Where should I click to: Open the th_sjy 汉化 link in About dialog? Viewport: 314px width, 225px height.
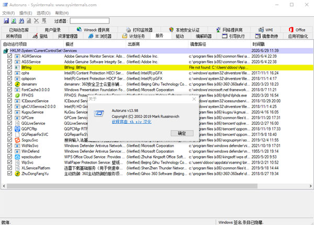pyautogui.click(x=131, y=122)
